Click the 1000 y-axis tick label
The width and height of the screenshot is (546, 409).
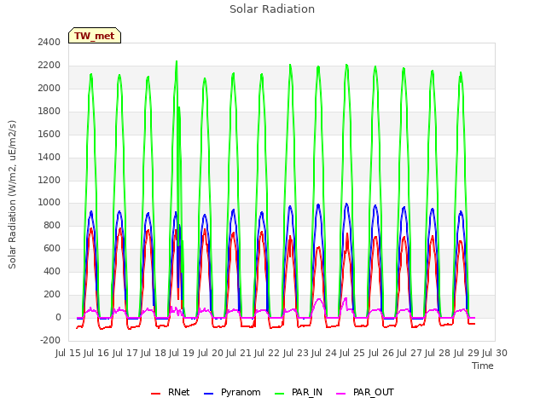coord(49,202)
